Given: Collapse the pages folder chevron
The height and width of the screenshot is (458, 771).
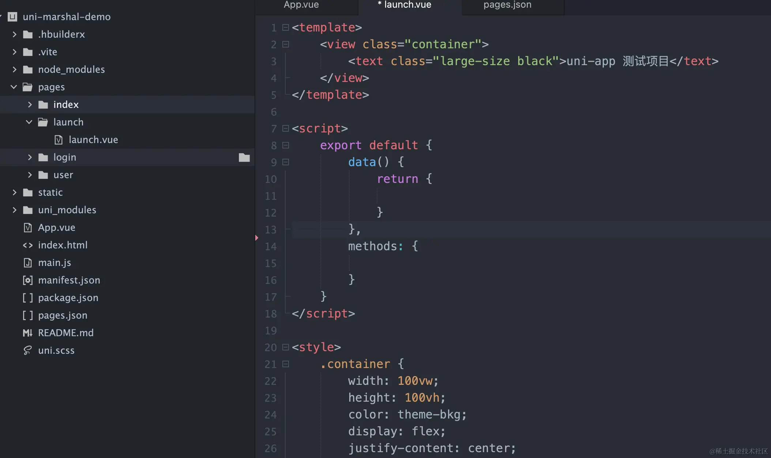Looking at the screenshot, I should (14, 87).
